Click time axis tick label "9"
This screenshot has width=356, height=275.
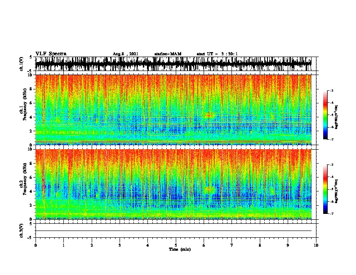[288, 245]
